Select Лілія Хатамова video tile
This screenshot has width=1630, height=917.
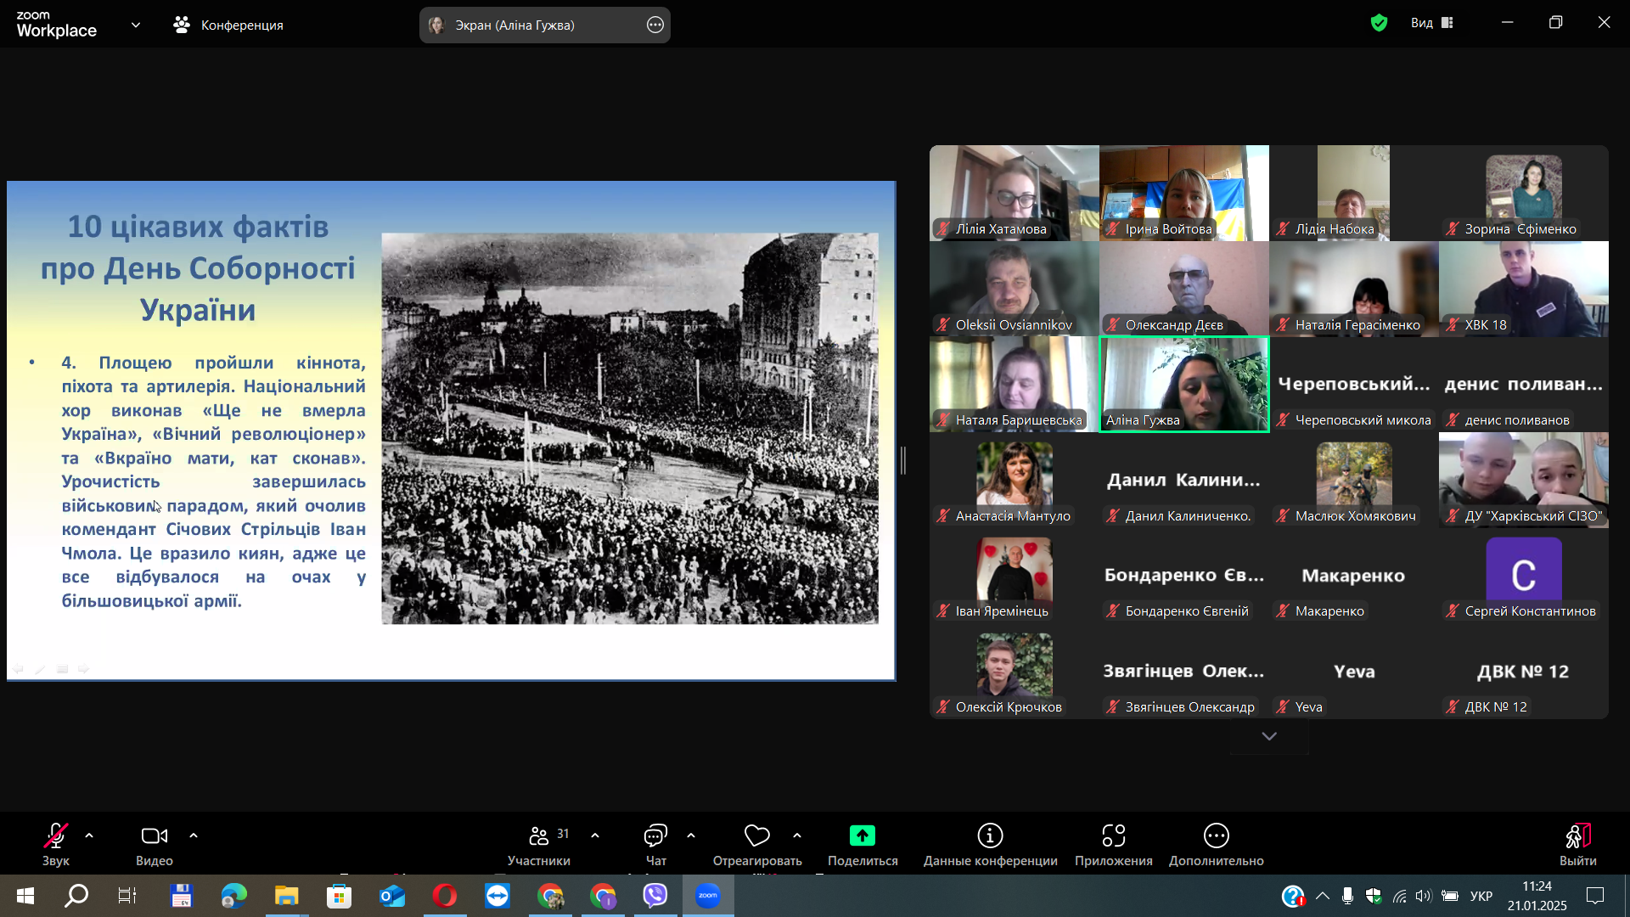click(x=1015, y=193)
